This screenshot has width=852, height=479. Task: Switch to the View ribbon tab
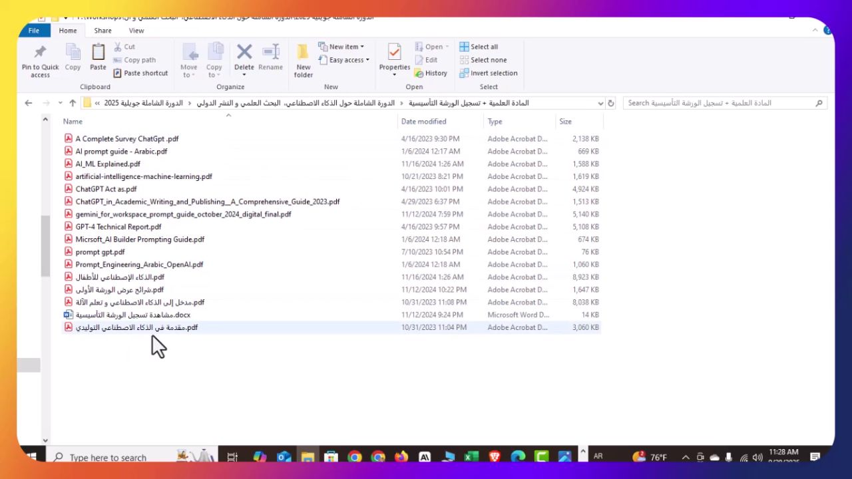(136, 31)
